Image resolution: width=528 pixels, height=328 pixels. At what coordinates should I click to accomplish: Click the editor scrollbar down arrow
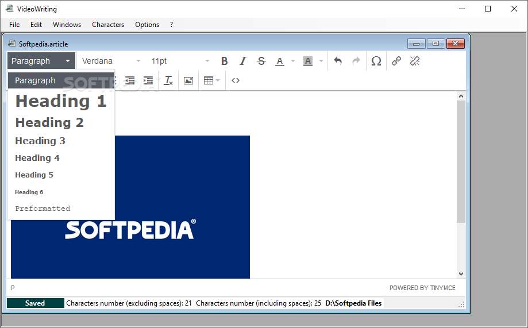[461, 274]
